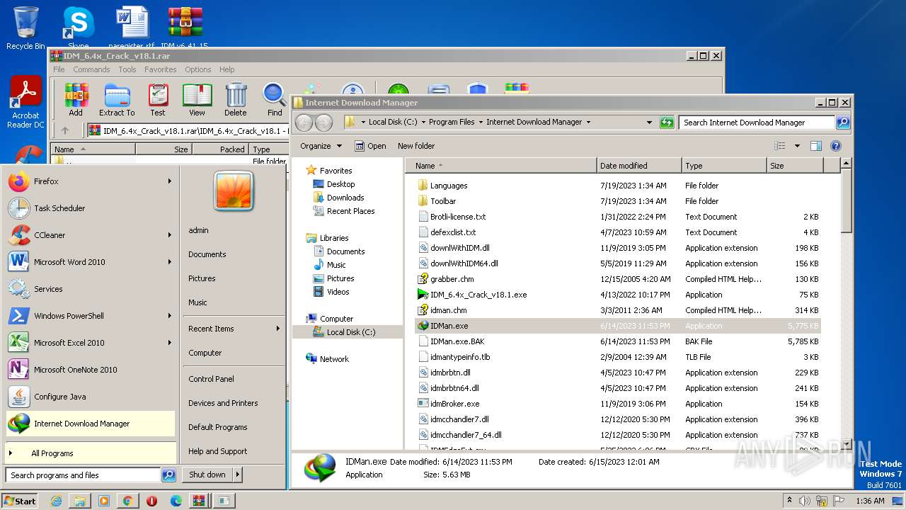Open the Organize dropdown
This screenshot has width=906, height=510.
pos(321,146)
